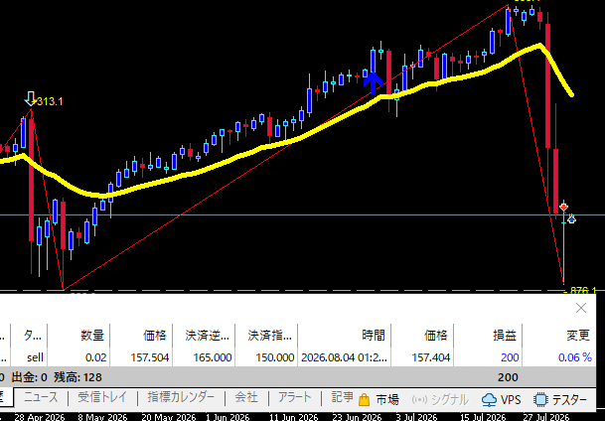Sort by the 時間 column header
Screen dimensions: 605x421
[x=345, y=336]
